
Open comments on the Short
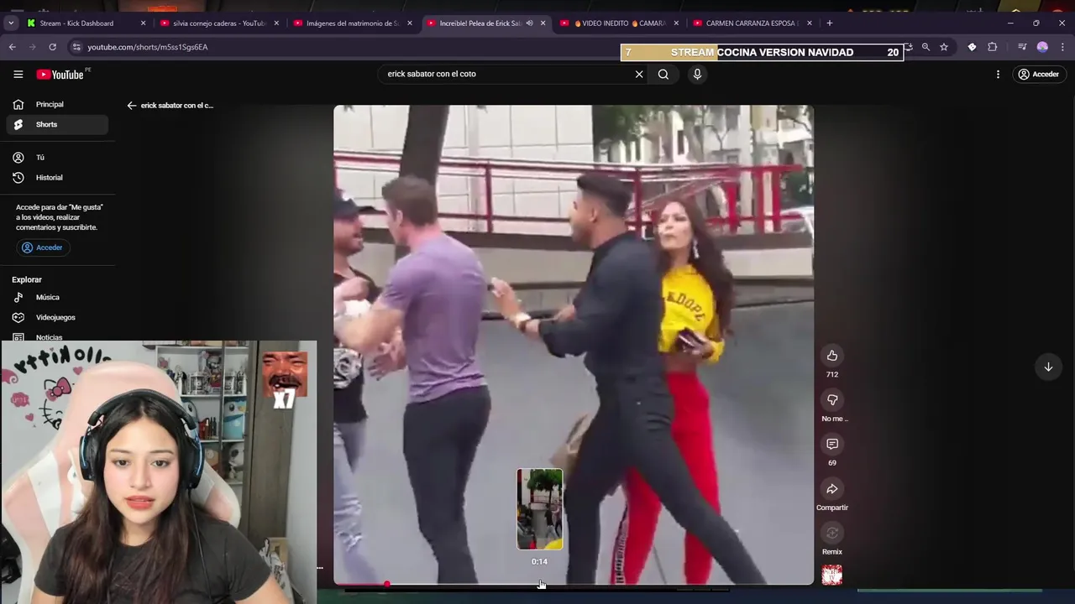click(x=832, y=444)
